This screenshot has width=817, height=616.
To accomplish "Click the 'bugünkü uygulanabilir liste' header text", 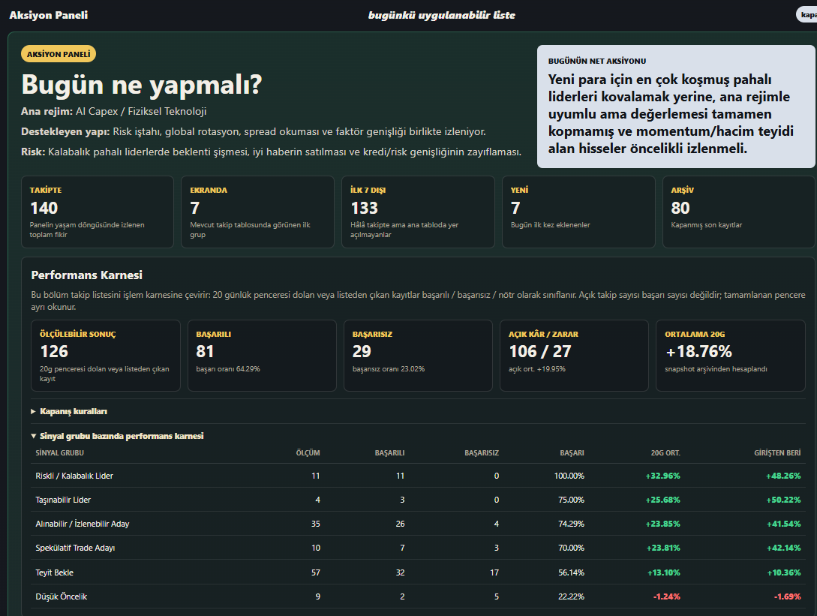I will click(442, 15).
